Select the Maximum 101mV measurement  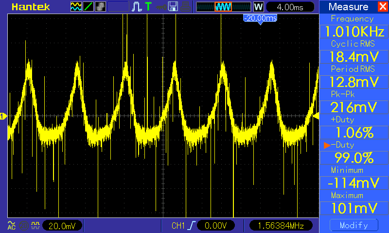click(354, 208)
